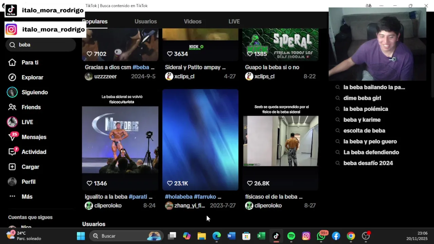Image resolution: width=434 pixels, height=244 pixels.
Task: Switch to the LIVE results tab
Action: pyautogui.click(x=234, y=21)
